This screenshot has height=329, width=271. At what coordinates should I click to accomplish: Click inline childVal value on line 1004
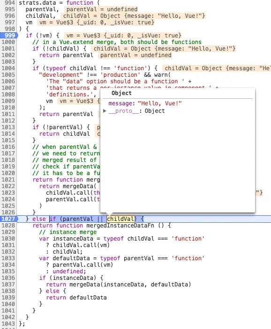coord(217,68)
